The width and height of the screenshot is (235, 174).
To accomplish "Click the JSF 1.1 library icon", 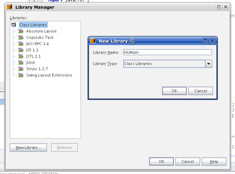I will [x=21, y=50].
